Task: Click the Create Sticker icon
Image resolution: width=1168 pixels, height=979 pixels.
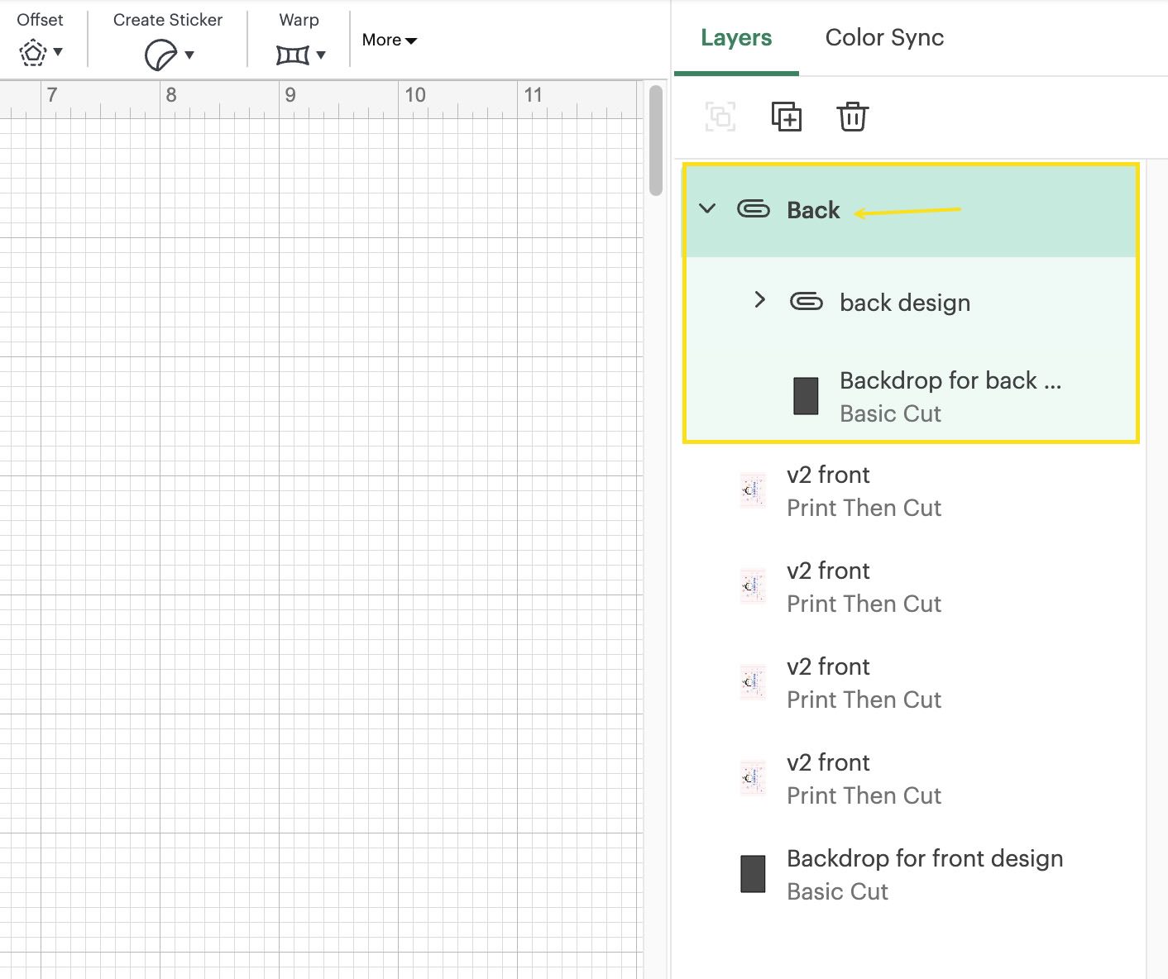Action: point(160,55)
